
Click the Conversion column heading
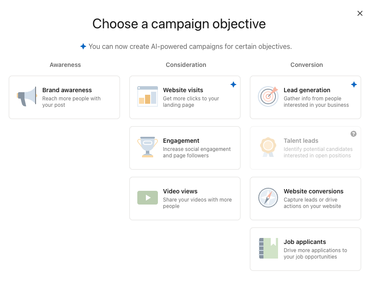pos(307,65)
